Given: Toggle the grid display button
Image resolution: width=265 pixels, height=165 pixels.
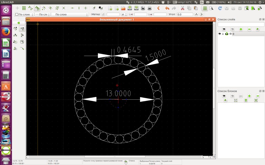Looking at the screenshot, I should pos(205,8).
